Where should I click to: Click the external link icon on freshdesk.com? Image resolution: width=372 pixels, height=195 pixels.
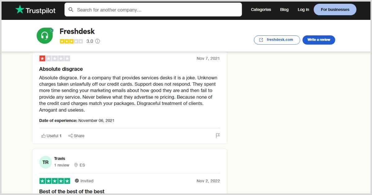click(261, 40)
